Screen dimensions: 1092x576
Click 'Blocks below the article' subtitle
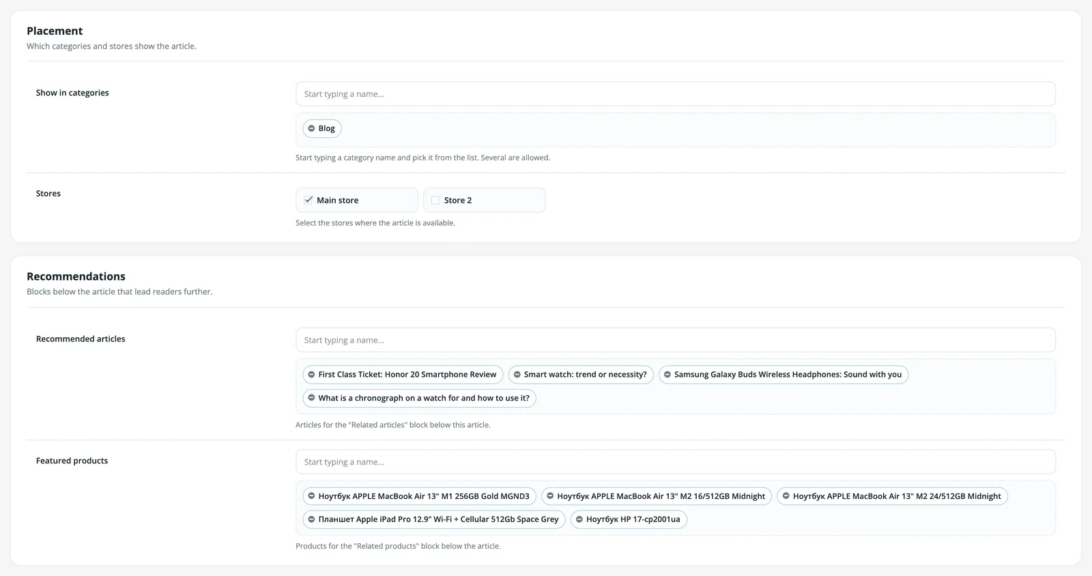pyautogui.click(x=119, y=292)
